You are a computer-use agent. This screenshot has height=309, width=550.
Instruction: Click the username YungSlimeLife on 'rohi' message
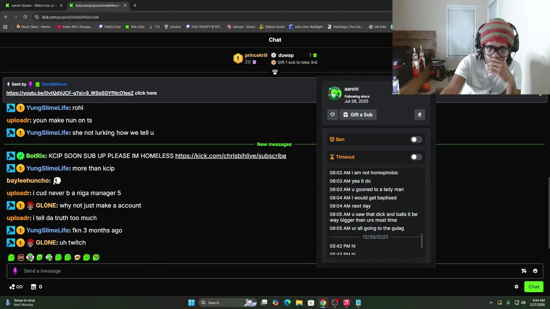pos(48,108)
